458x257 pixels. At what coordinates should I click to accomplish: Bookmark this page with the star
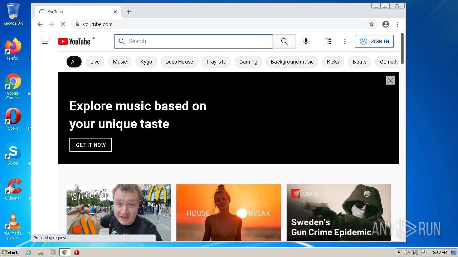371,24
